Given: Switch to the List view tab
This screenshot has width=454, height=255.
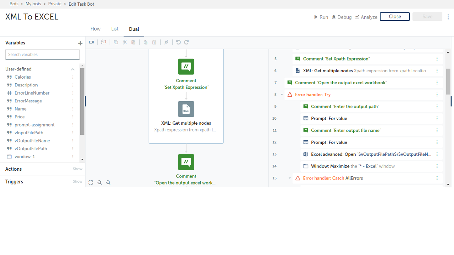Looking at the screenshot, I should 115,29.
